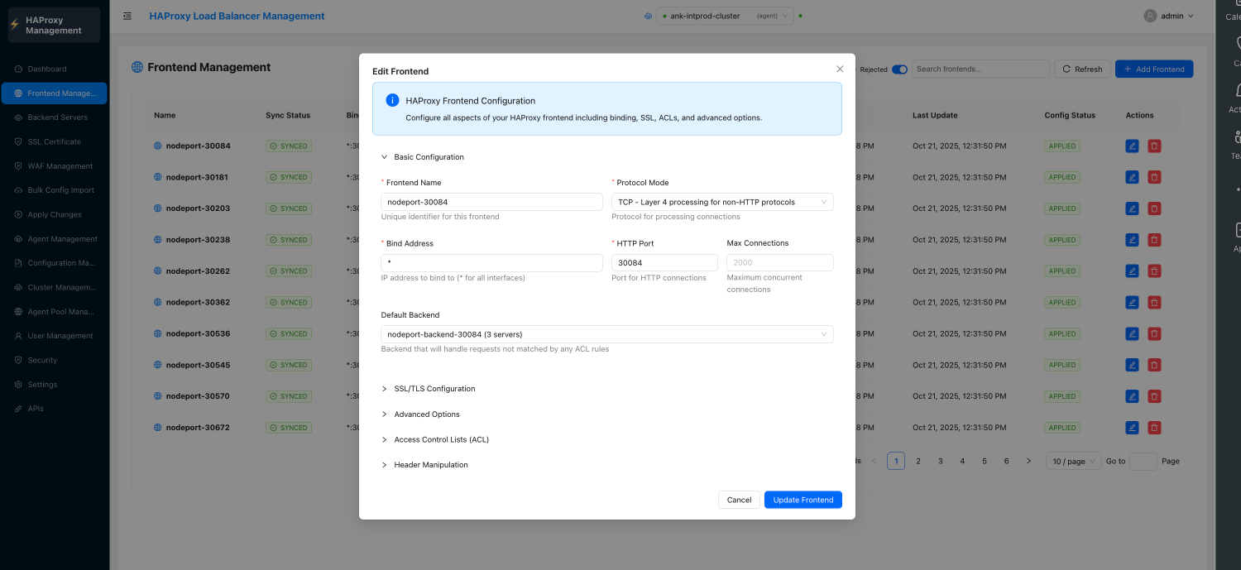Open the Default Backend dropdown
Viewport: 1241px width, 570px height.
pyautogui.click(x=607, y=334)
